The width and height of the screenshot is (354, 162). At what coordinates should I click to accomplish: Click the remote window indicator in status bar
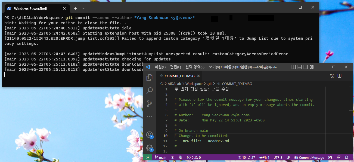[x=148, y=157]
